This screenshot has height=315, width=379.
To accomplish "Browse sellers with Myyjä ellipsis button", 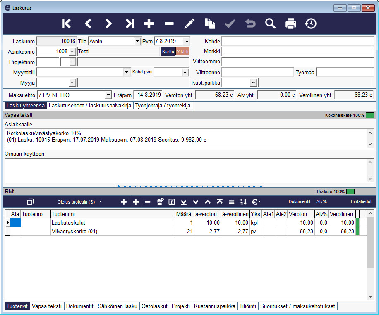I will coord(73,83).
